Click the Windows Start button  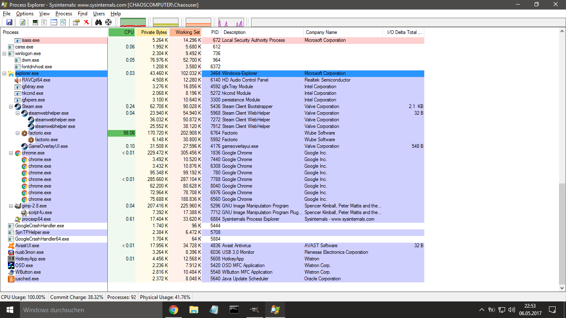(10, 310)
